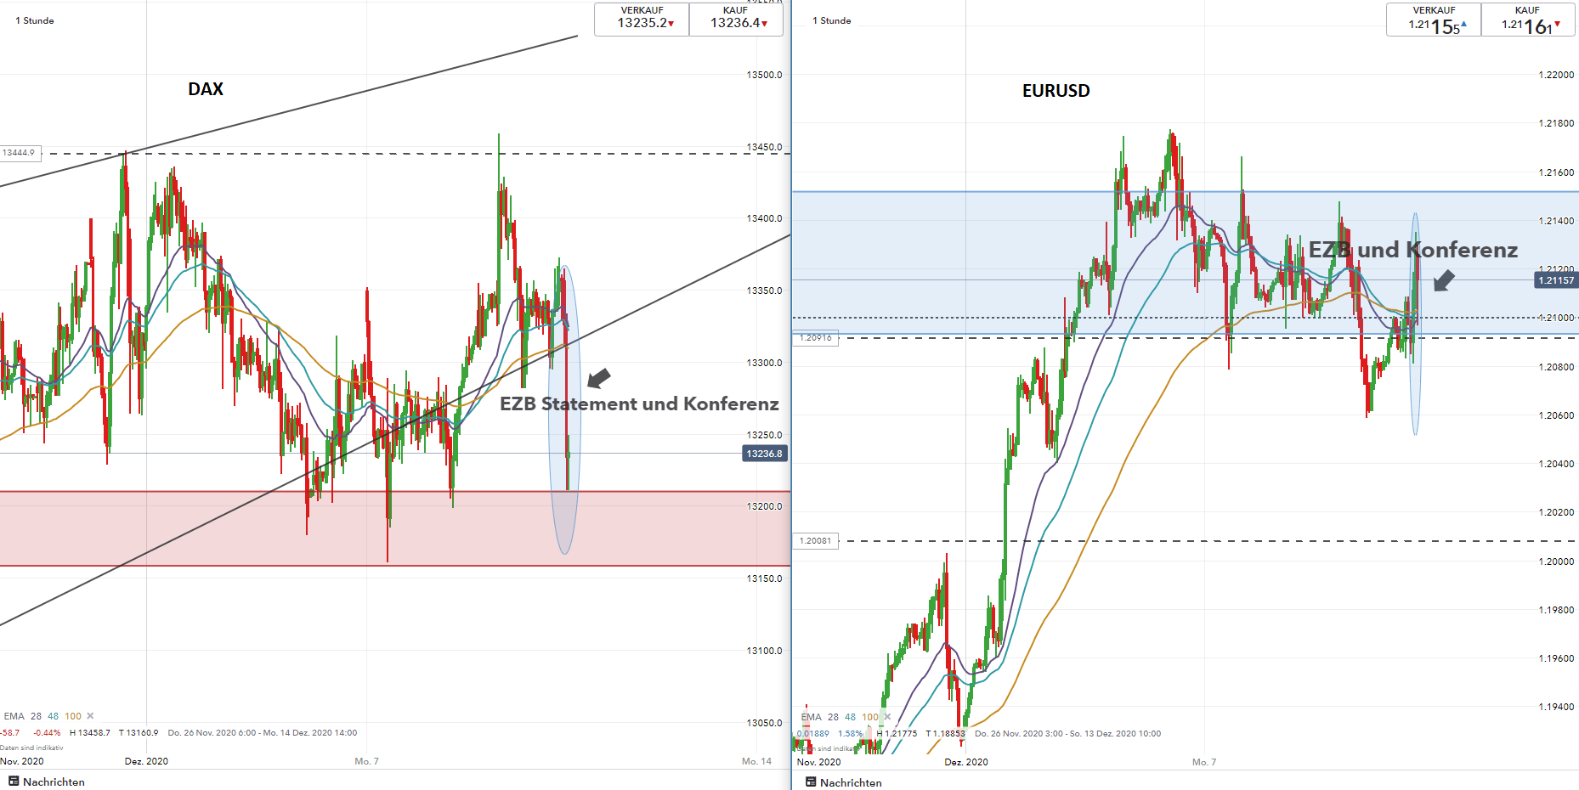Select the 1.20081 horizontal line label on EURUSD
Viewport: 1579px width, 790px height.
click(x=816, y=540)
